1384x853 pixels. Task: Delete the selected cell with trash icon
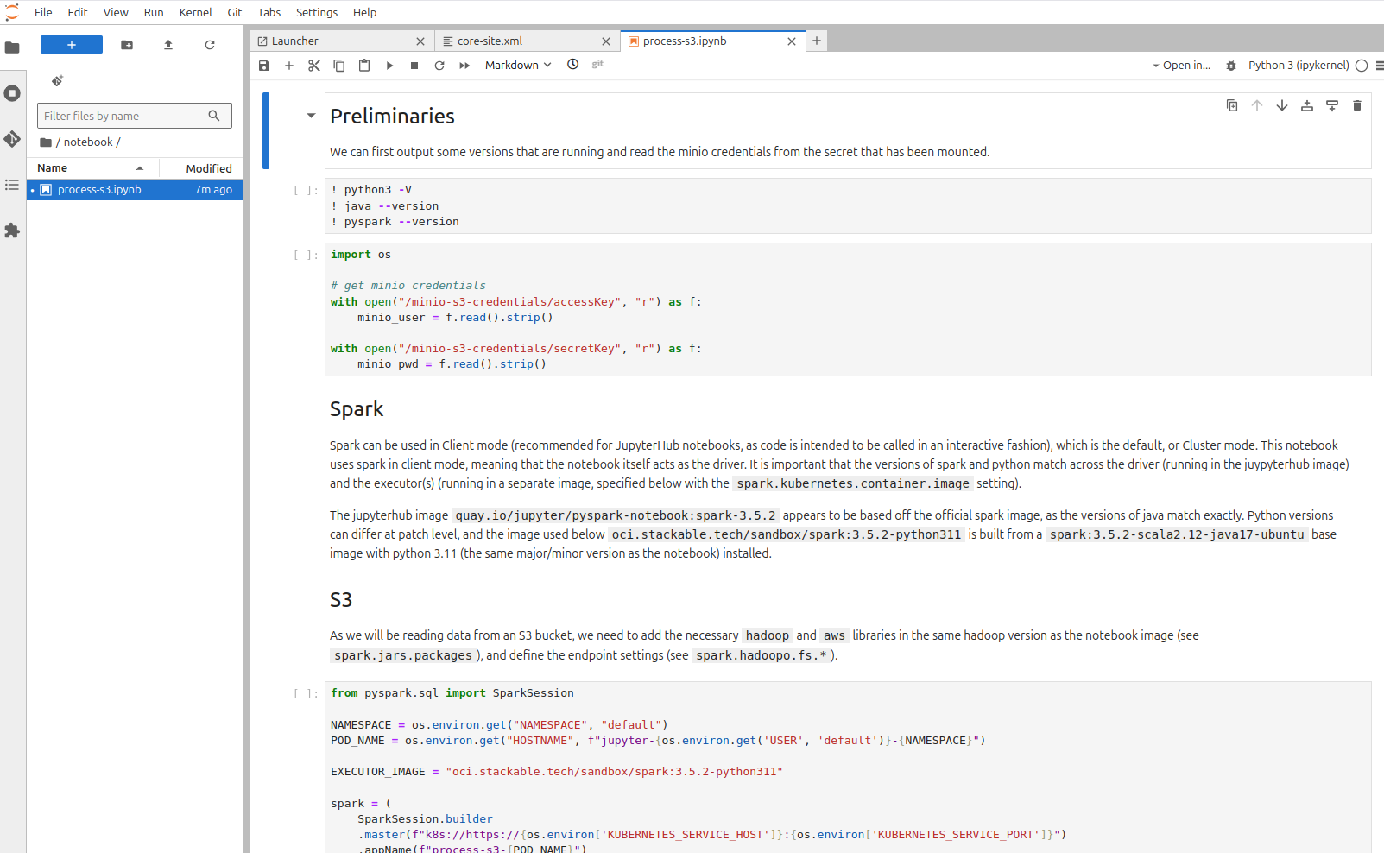pyautogui.click(x=1356, y=105)
